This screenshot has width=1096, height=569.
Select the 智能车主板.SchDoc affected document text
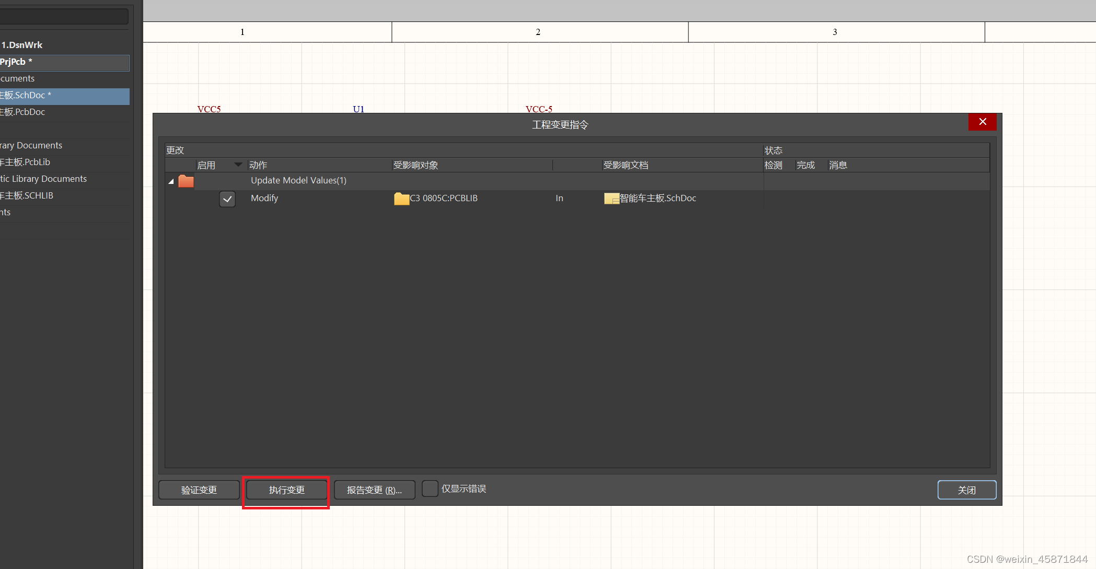coord(657,198)
